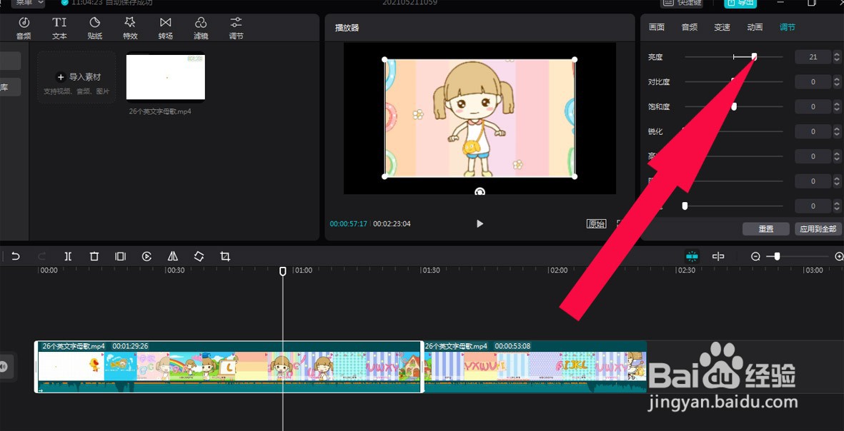The width and height of the screenshot is (844, 431).
Task: Split the clip at the playhead
Action: click(x=68, y=257)
